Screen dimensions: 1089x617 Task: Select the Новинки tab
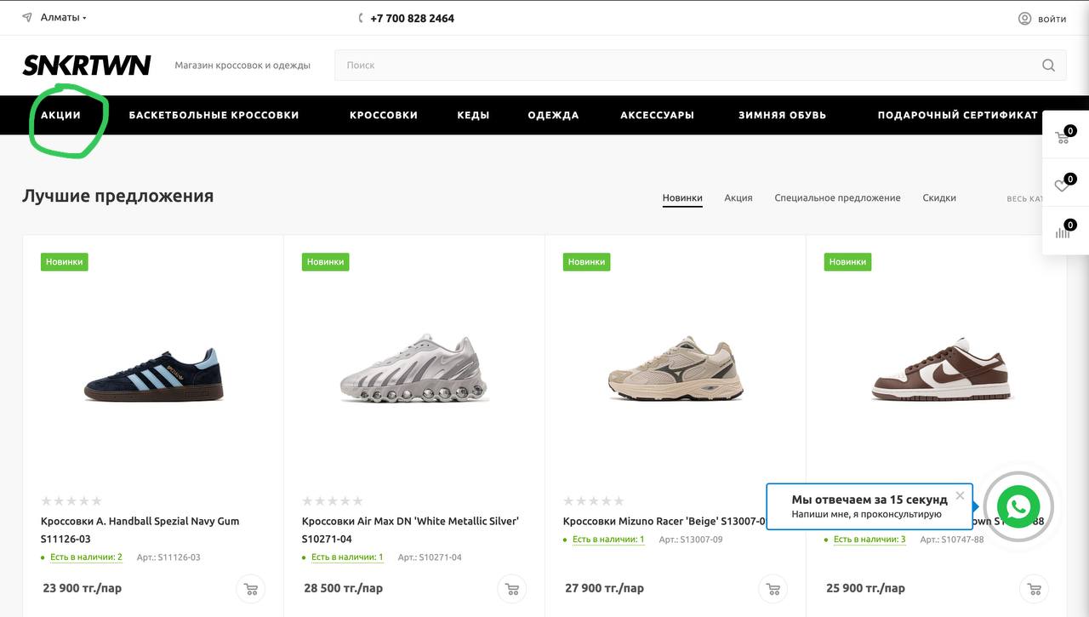(682, 197)
